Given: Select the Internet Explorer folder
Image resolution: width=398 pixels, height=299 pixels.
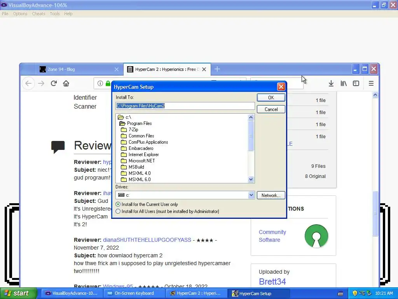Looking at the screenshot, I should click(140, 155).
